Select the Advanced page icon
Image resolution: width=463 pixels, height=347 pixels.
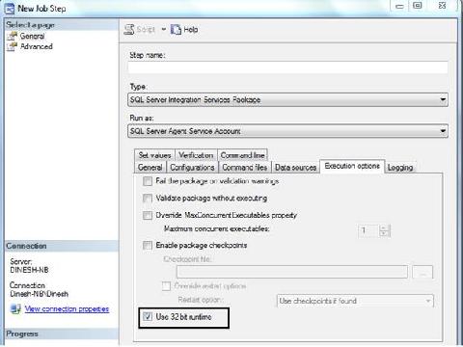tap(13, 46)
